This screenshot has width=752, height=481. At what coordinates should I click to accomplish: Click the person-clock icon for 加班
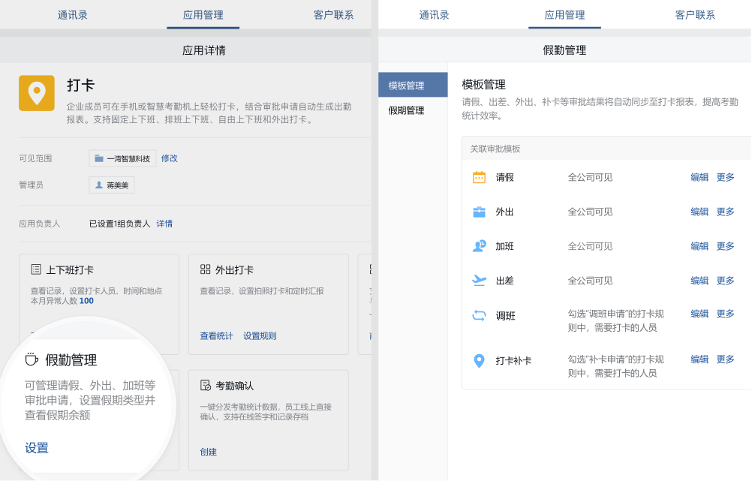pyautogui.click(x=479, y=246)
